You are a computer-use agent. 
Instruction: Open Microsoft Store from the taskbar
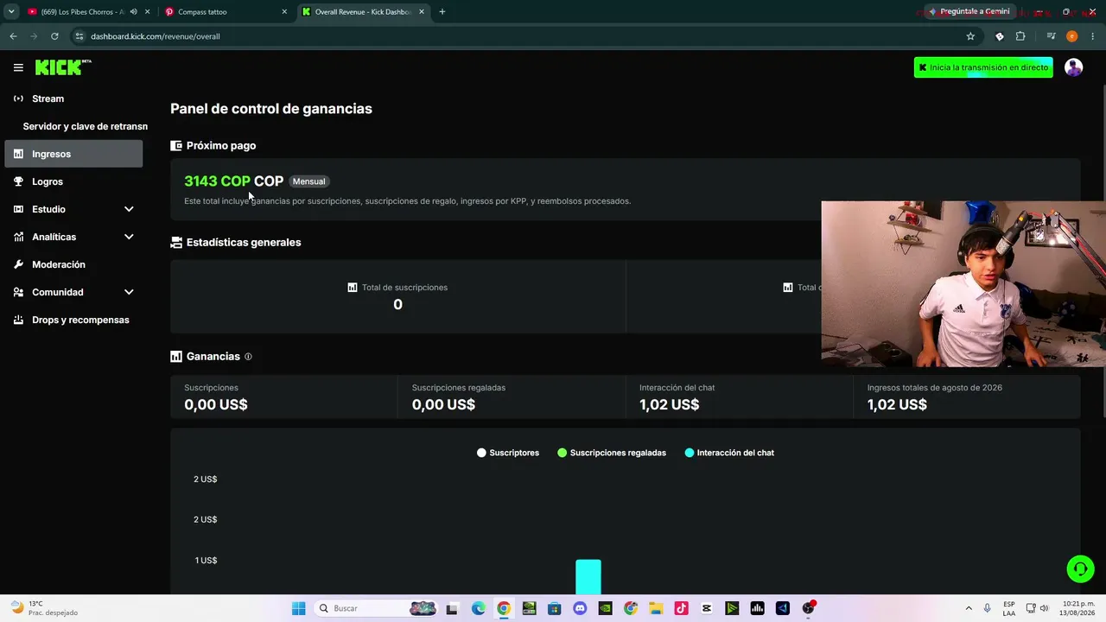555,608
